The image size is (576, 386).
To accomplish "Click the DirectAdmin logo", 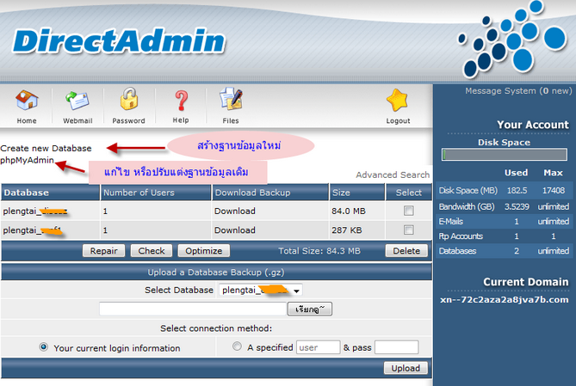I will tap(119, 41).
